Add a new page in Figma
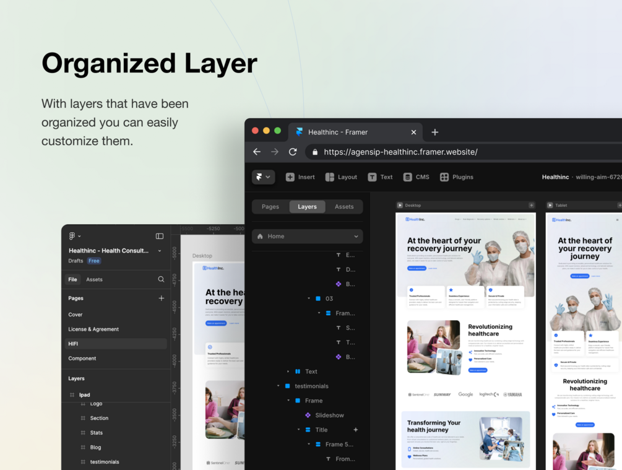Viewport: 622px width, 470px height. click(x=162, y=298)
